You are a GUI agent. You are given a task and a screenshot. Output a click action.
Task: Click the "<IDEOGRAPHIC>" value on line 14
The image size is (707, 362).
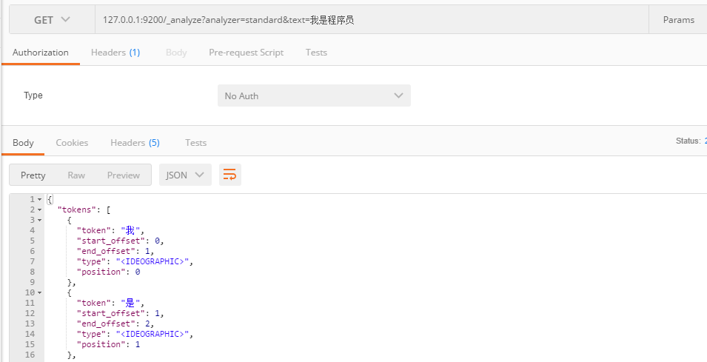click(x=153, y=334)
